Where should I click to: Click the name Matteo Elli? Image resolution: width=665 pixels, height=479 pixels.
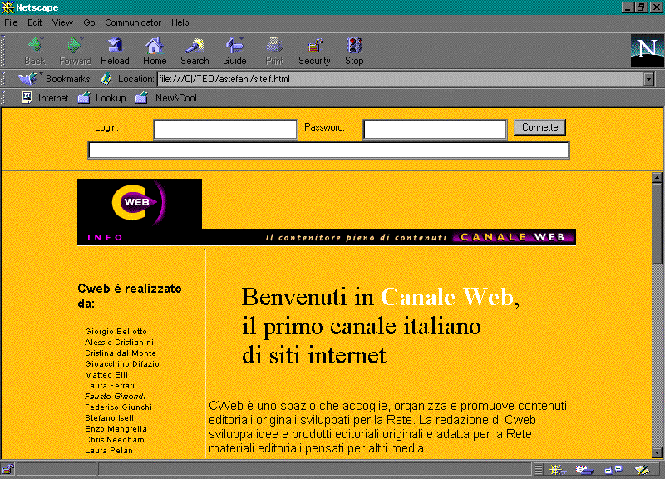pyautogui.click(x=106, y=374)
